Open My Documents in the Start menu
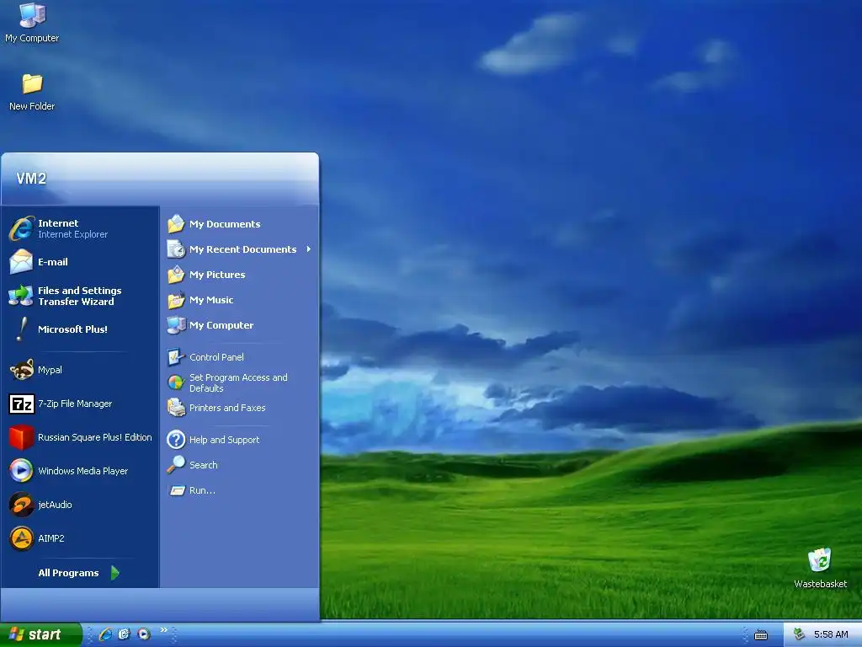 point(240,224)
